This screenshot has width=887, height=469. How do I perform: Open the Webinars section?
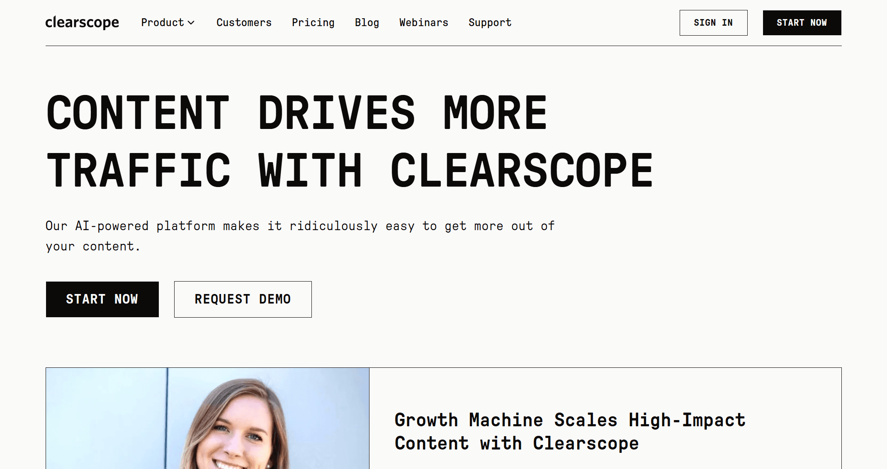pos(423,23)
